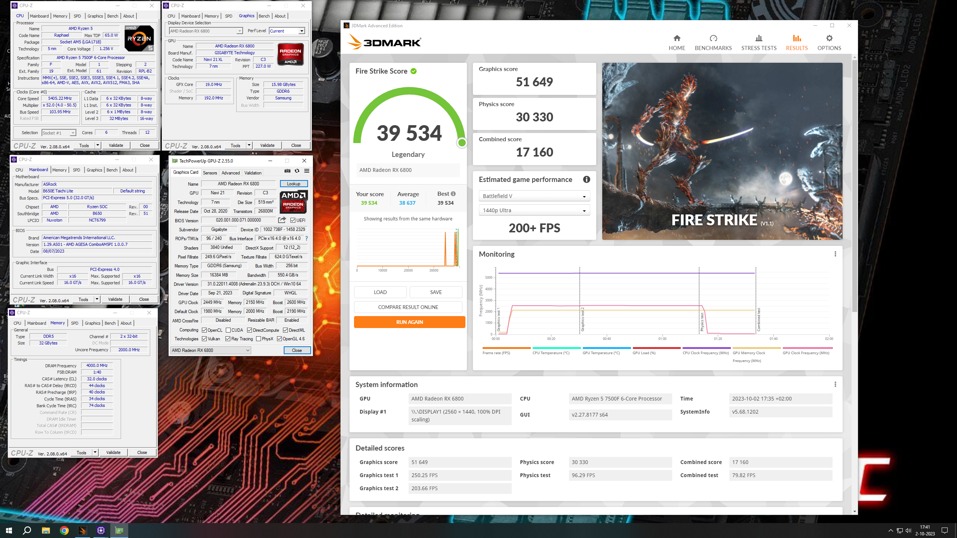This screenshot has width=957, height=538.
Task: Open the volume icon in system tray
Action: 908,531
